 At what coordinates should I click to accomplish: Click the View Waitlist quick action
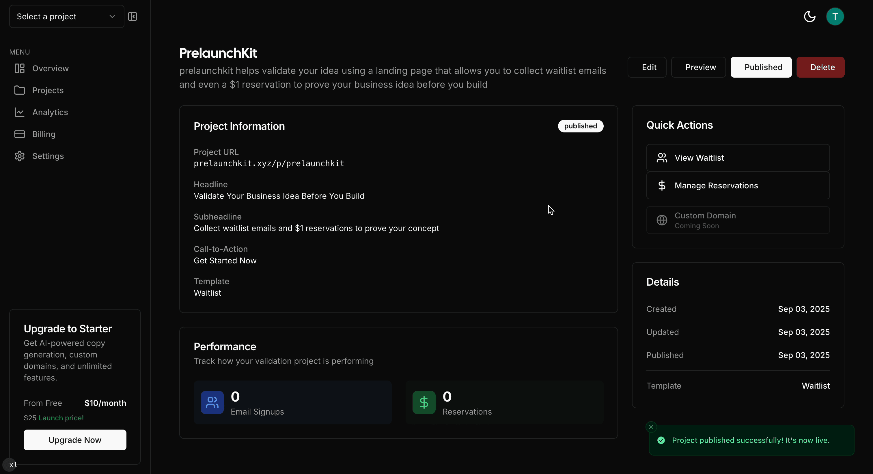click(737, 157)
